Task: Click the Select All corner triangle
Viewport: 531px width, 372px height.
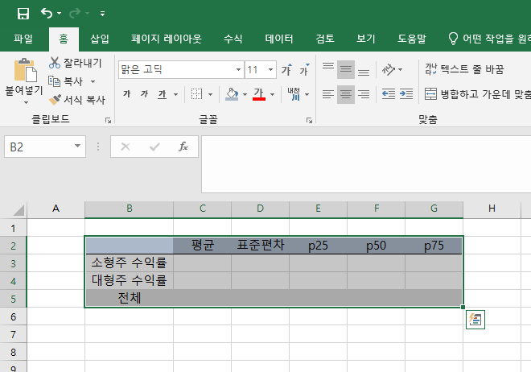Action: click(19, 210)
